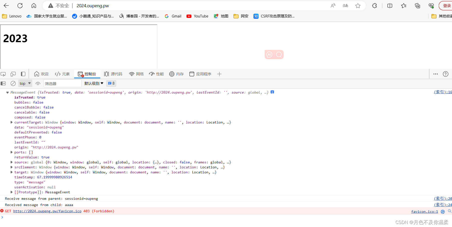Add the current page to favorites

(x=358, y=5)
